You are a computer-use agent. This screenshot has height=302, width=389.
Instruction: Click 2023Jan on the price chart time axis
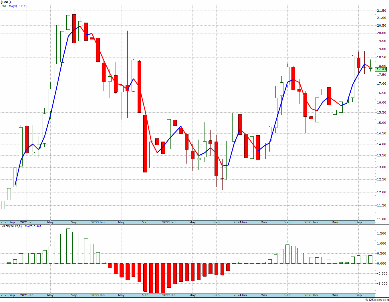169,222
